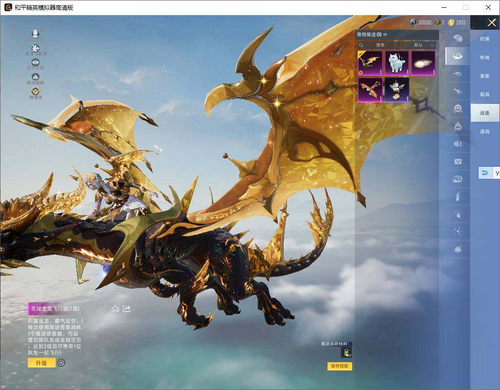
Task: Select the glide trail category icon
Action: tap(458, 56)
